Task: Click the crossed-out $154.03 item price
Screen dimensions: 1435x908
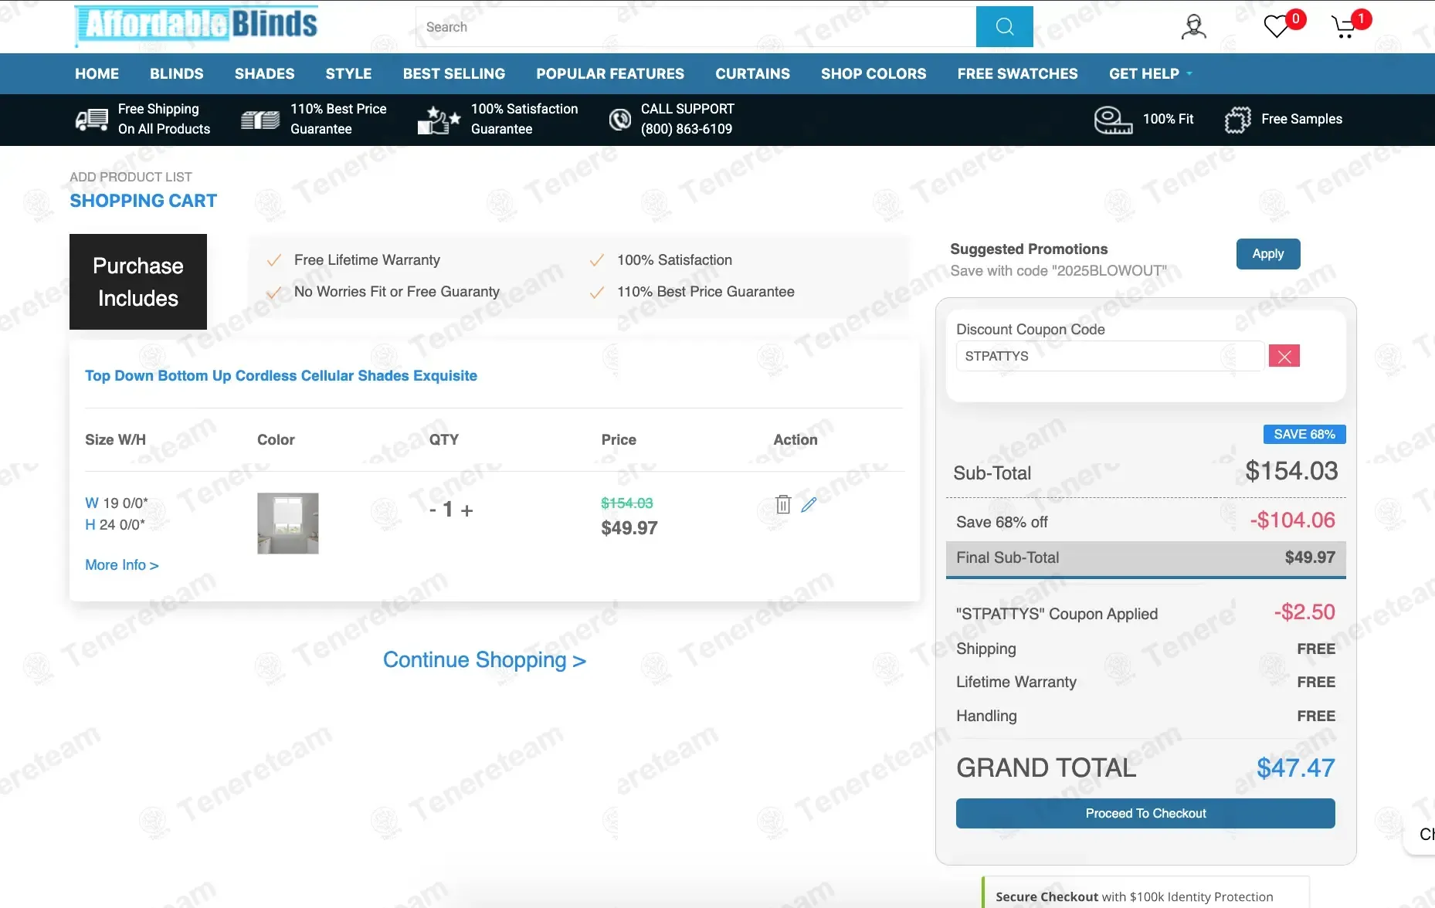Action: pos(627,503)
